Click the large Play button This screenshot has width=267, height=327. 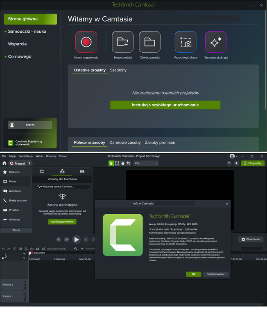tap(77, 240)
